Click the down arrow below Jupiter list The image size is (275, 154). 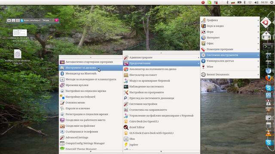coord(161,151)
